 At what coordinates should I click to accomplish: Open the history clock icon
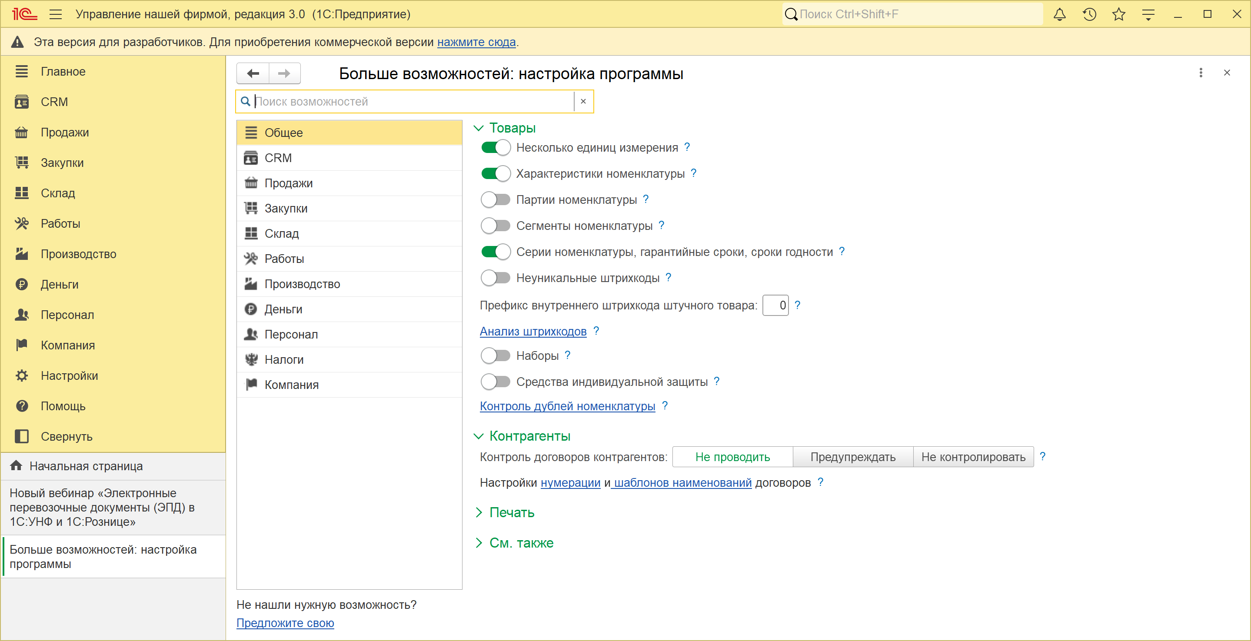pos(1089,14)
